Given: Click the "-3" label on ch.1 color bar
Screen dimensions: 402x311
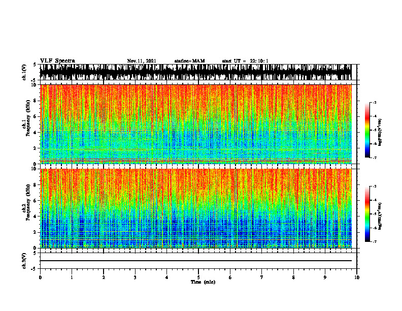Looking at the screenshot, I should [x=374, y=102].
